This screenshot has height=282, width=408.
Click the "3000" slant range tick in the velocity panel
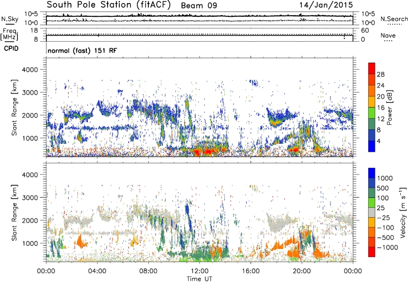point(29,198)
